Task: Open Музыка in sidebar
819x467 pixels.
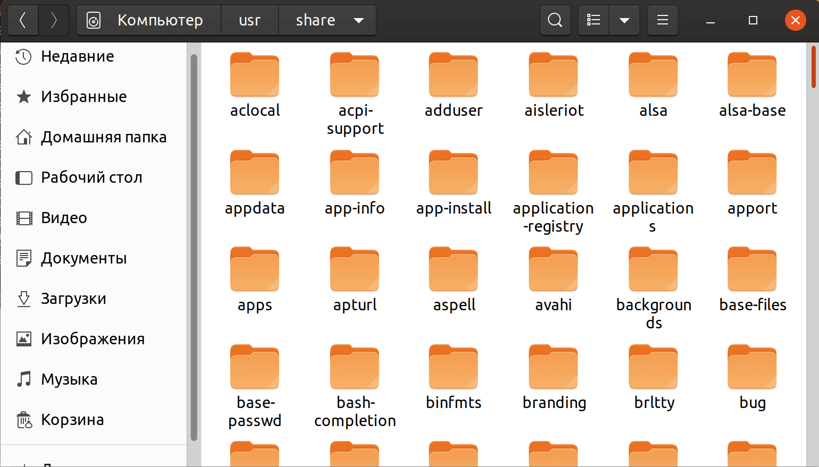Action: [94, 379]
